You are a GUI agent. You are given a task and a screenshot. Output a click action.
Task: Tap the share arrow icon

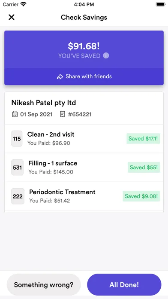click(x=60, y=77)
